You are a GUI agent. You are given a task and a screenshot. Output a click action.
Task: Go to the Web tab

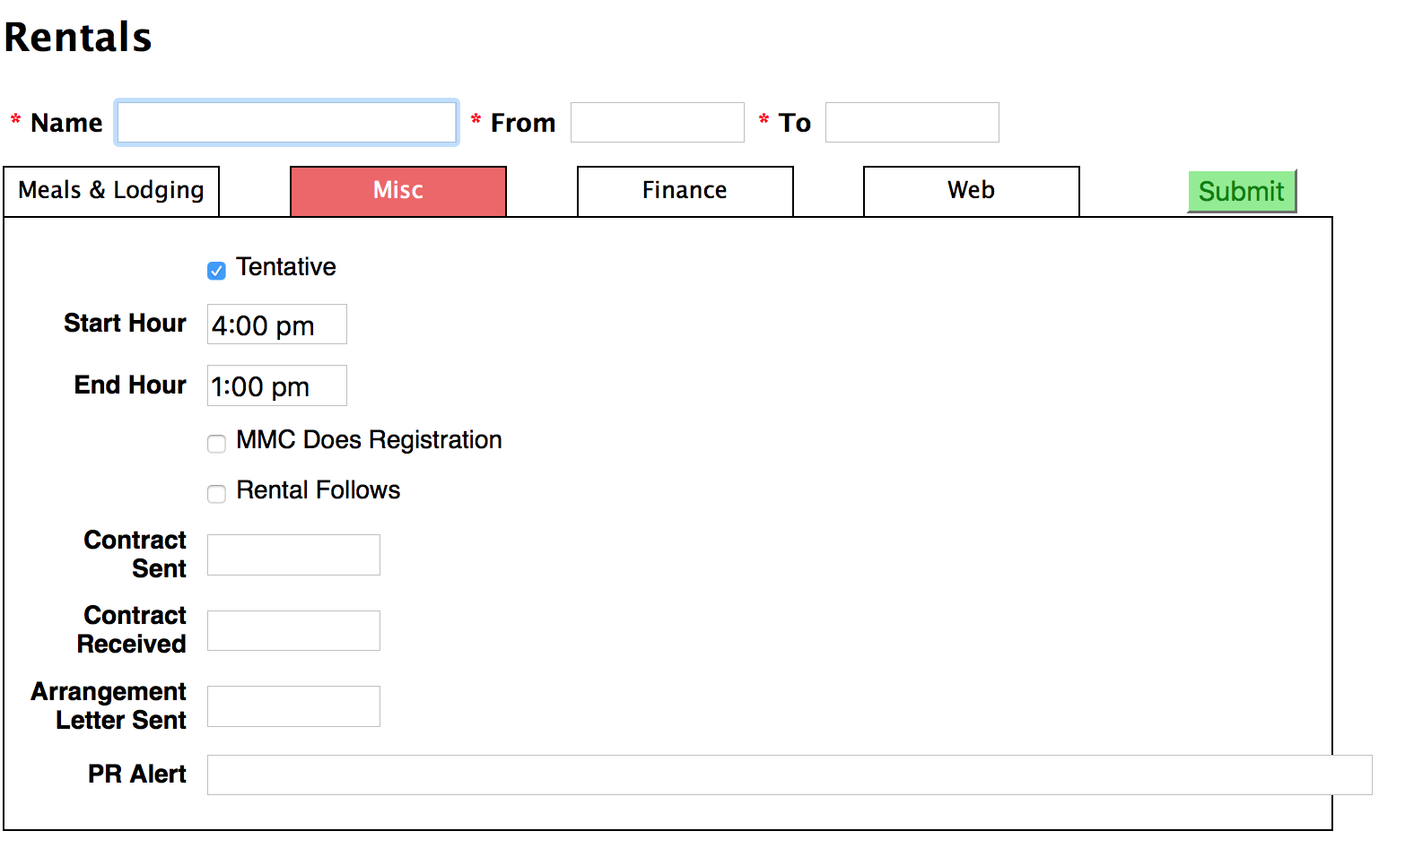click(971, 191)
